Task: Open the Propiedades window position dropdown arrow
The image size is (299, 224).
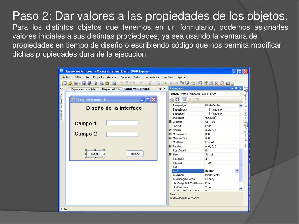Action: (232, 89)
